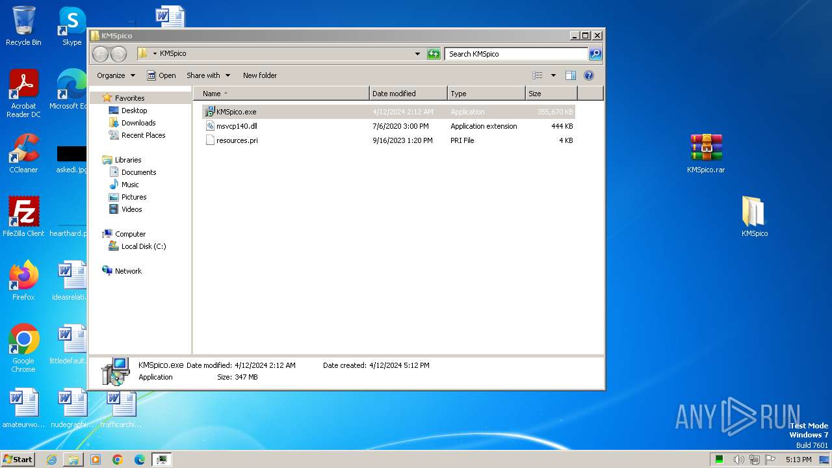Select the trafficarchi... Word document on desktop
The width and height of the screenshot is (832, 468).
click(x=121, y=408)
